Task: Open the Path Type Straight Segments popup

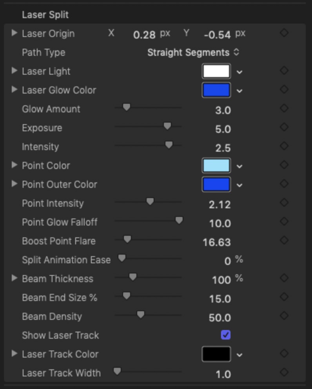Action: coord(193,52)
